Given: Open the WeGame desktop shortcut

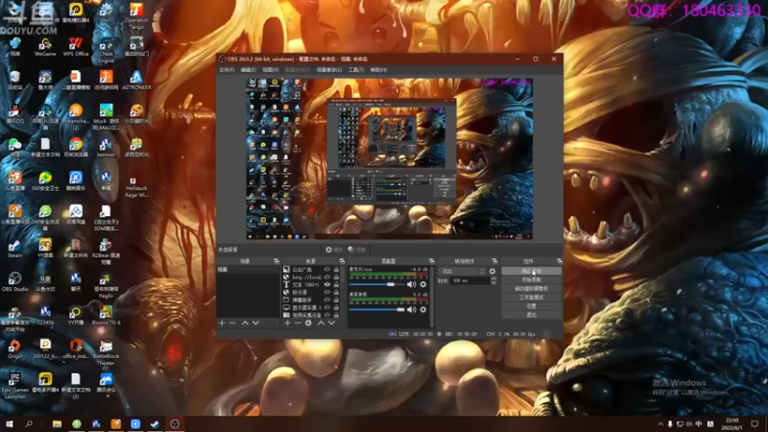Looking at the screenshot, I should click(45, 47).
